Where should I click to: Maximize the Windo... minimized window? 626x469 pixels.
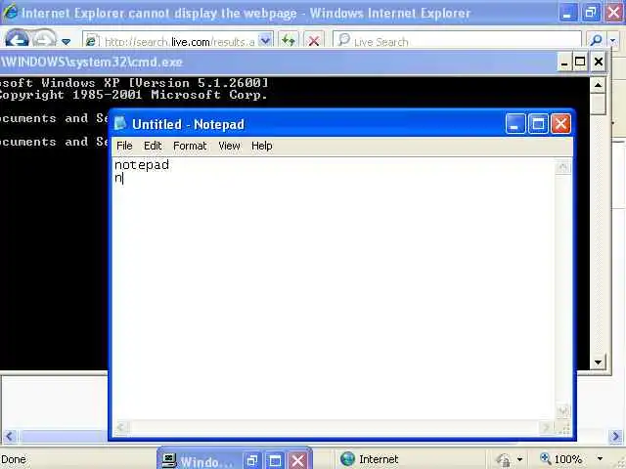click(275, 461)
